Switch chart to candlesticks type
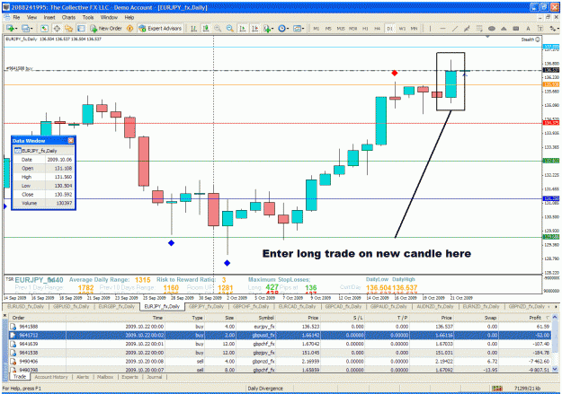The width and height of the screenshot is (562, 394). pyautogui.click(x=206, y=28)
